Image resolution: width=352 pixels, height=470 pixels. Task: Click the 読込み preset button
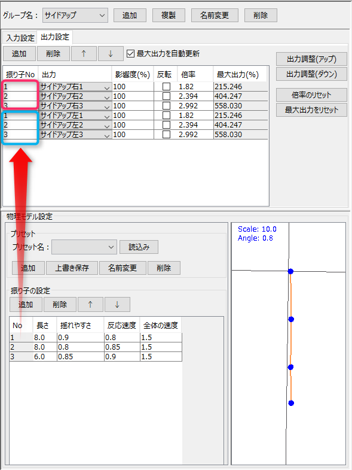(x=139, y=247)
